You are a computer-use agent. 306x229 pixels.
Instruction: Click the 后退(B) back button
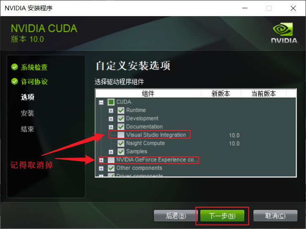(176, 216)
